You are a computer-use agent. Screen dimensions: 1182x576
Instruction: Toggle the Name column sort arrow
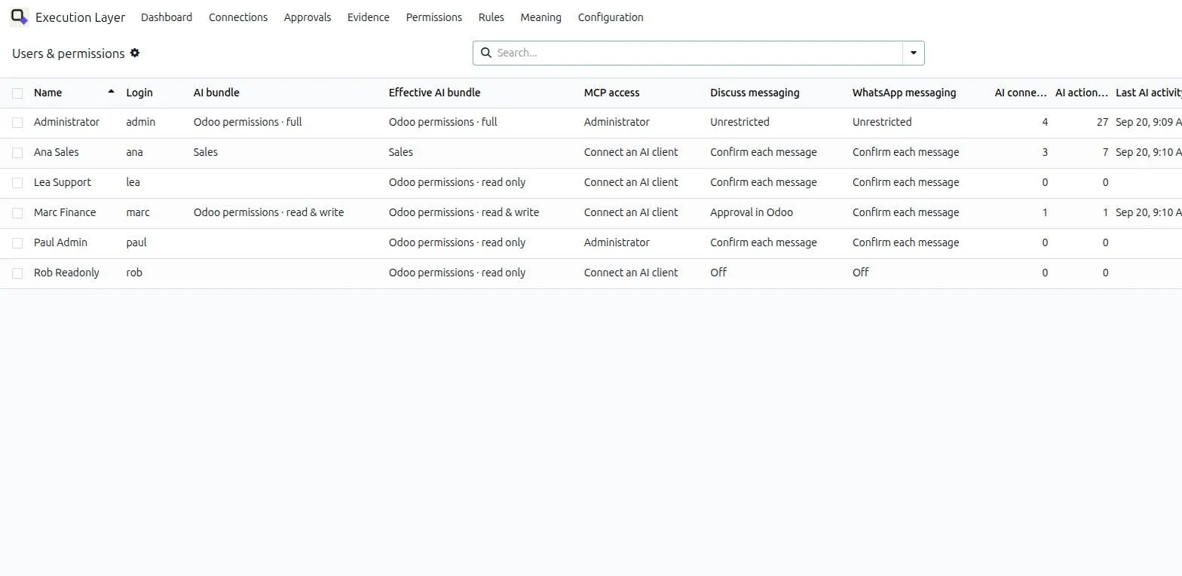[x=112, y=92]
